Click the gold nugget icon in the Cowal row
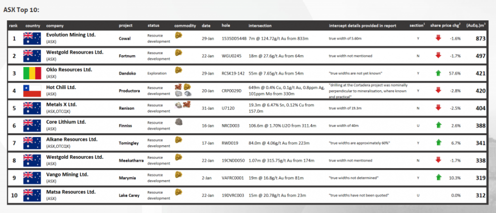Image resolution: width=496 pixels, height=213 pixels. 178,35
